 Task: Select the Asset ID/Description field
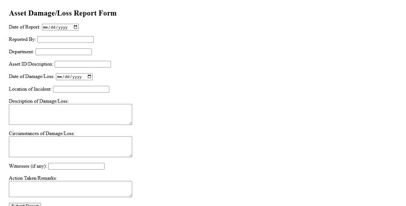pos(83,64)
